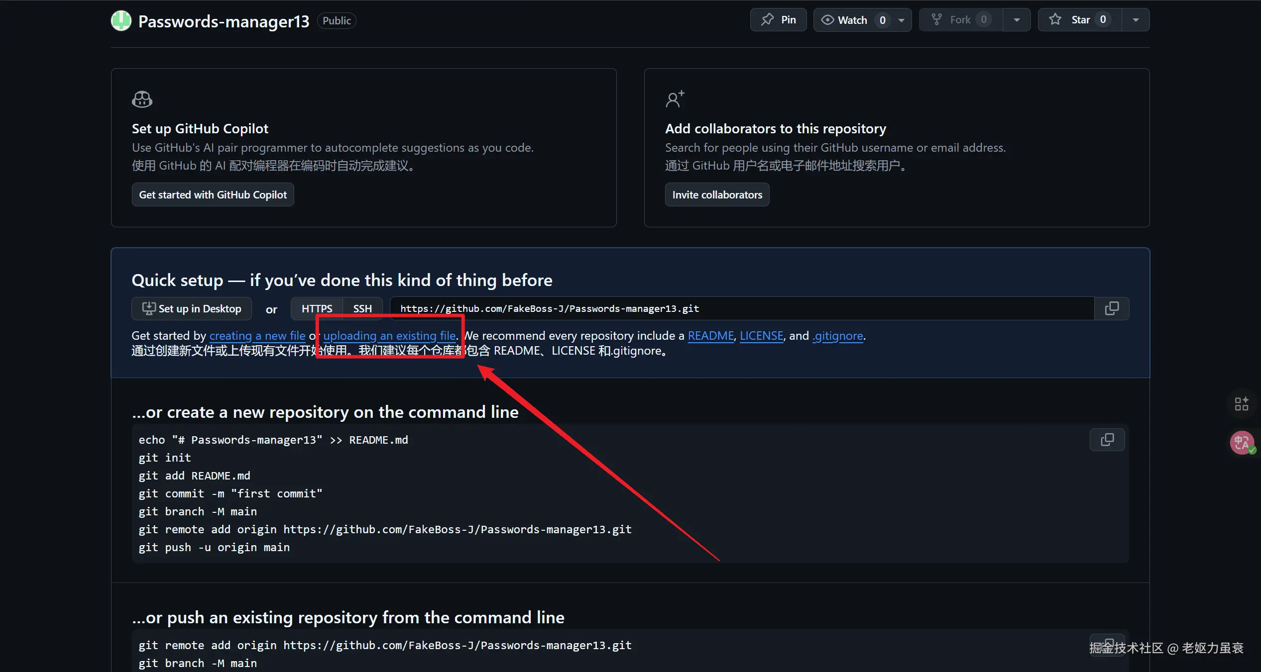Copy the new repository command block
The width and height of the screenshot is (1261, 672).
tap(1107, 440)
